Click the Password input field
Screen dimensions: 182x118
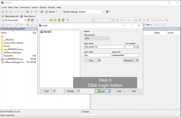tap(125, 55)
